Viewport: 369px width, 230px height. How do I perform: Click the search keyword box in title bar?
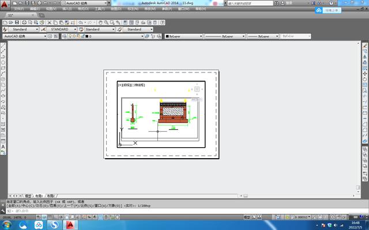click(x=248, y=3)
